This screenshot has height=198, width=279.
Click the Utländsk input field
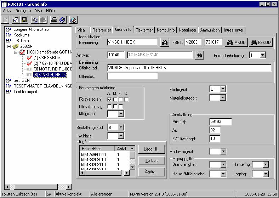click(x=132, y=77)
